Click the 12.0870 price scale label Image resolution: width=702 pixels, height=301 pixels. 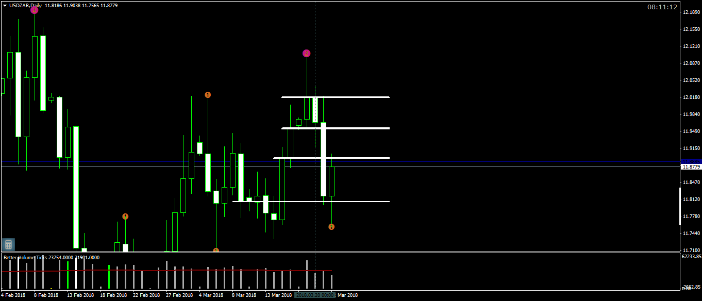click(x=691, y=63)
